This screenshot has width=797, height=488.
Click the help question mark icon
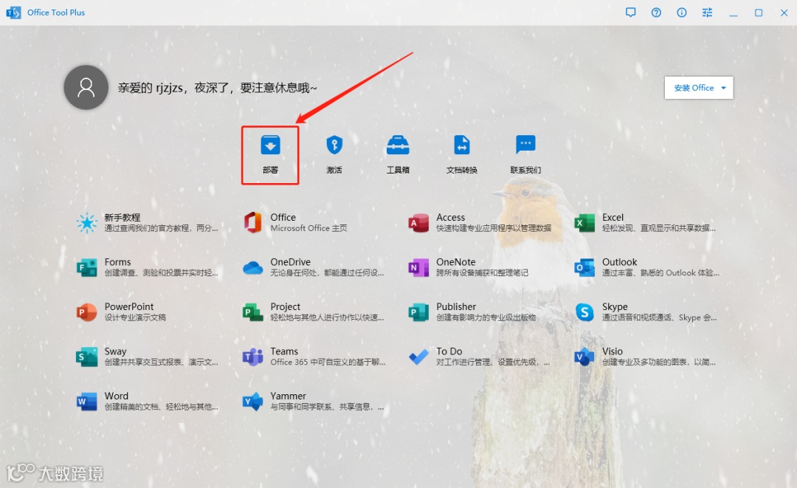656,13
